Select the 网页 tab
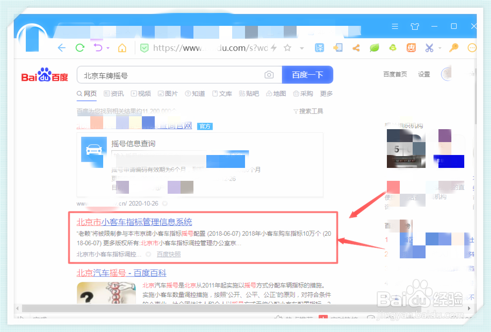 coord(87,94)
